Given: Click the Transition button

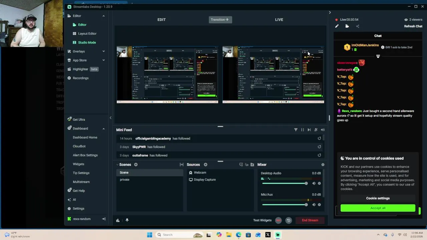Looking at the screenshot, I should [220, 20].
